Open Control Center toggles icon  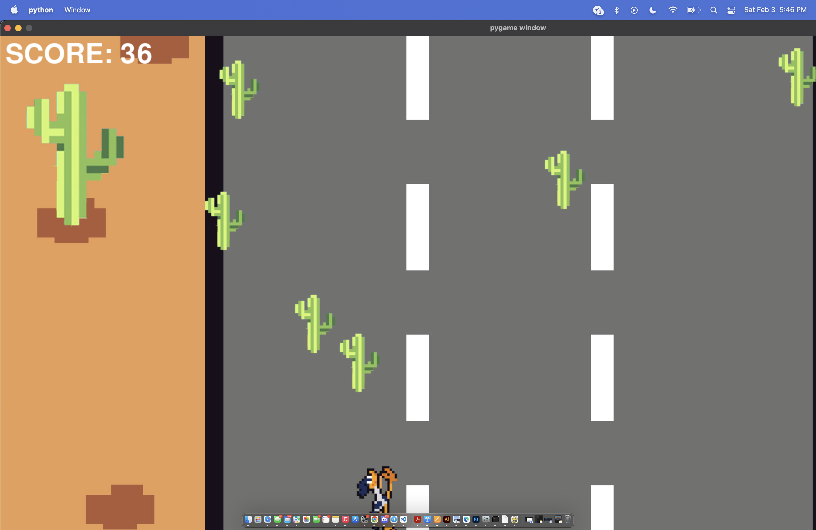point(731,10)
